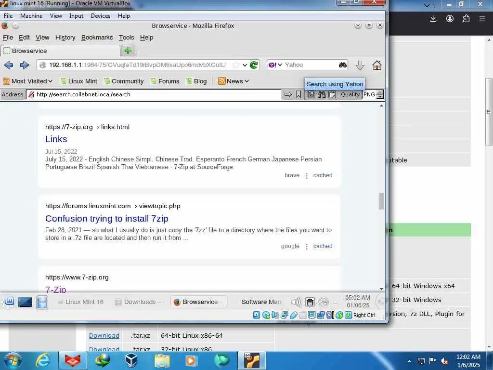Viewport: 493px width, 370px height.
Task: Open Firefox downloads arrow icon
Action: pos(360,65)
